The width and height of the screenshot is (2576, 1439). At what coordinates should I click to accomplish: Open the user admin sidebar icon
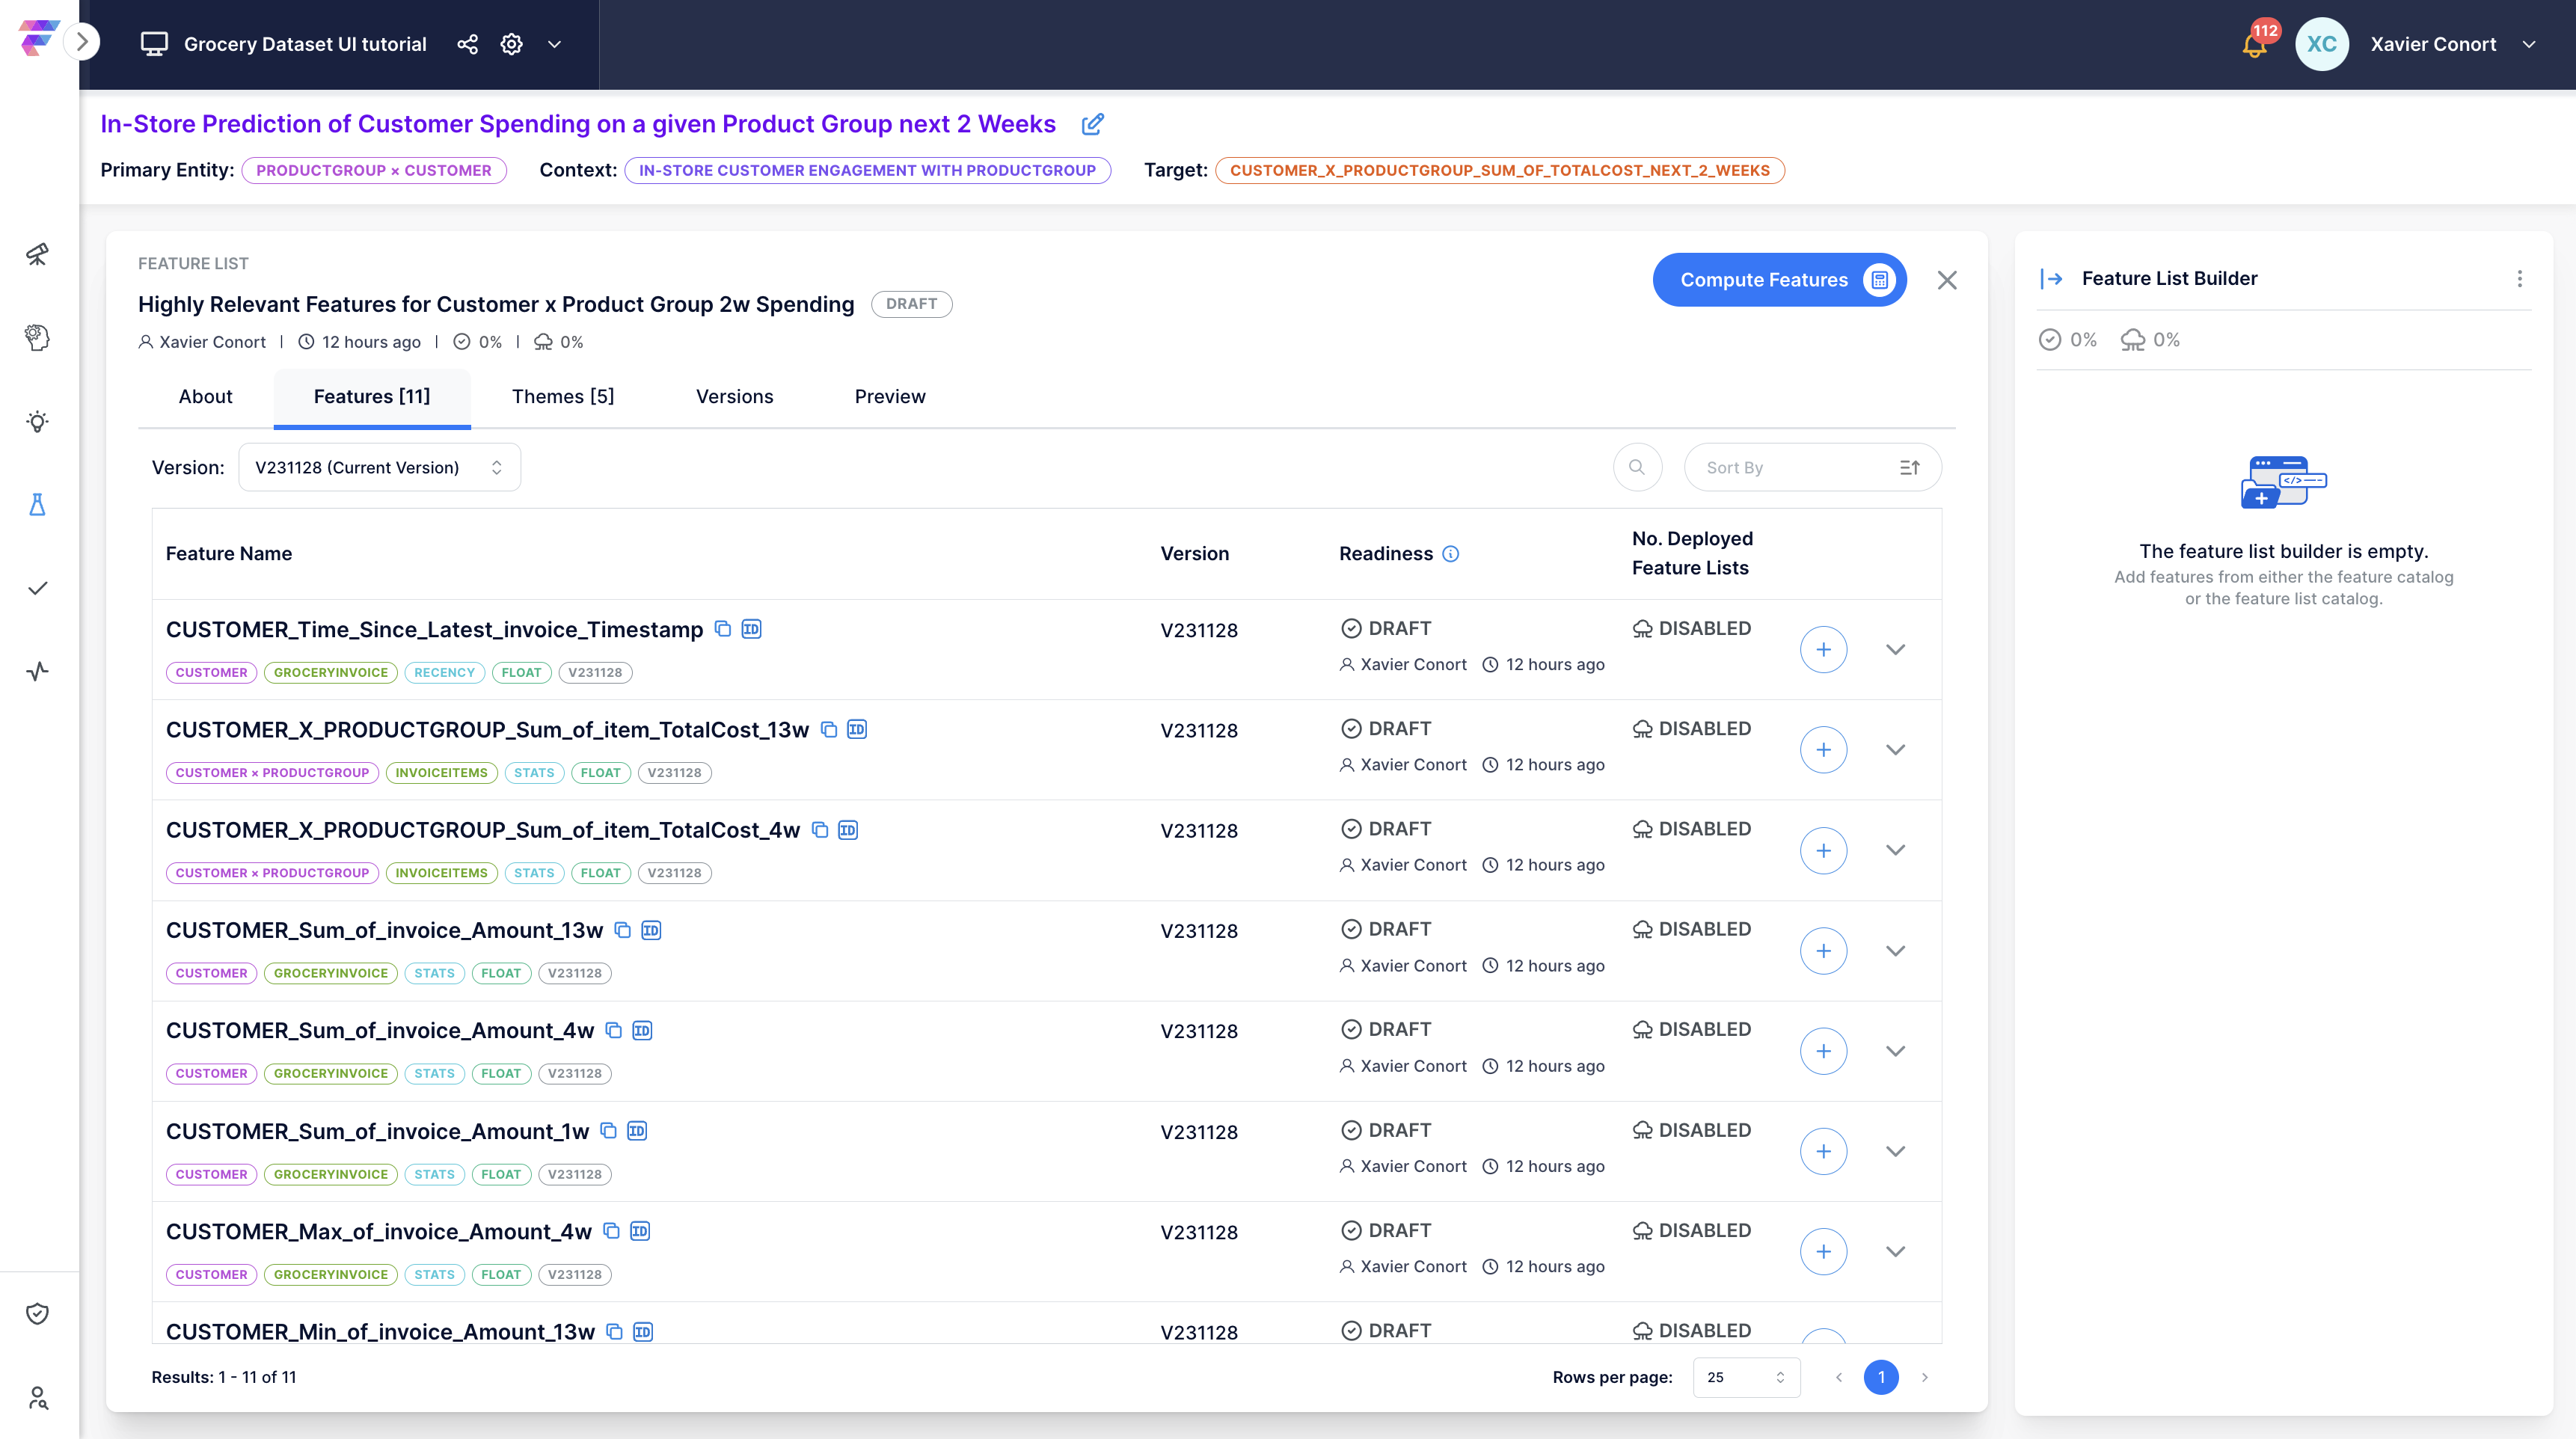pos(37,1397)
